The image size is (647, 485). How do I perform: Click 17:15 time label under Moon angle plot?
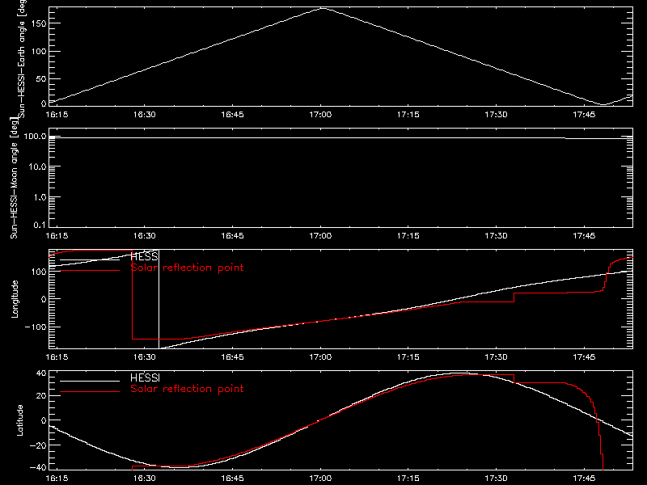(408, 236)
